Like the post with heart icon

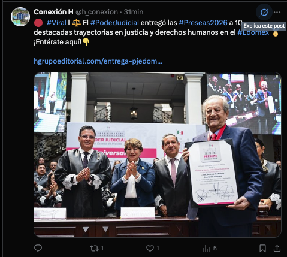click(x=150, y=249)
